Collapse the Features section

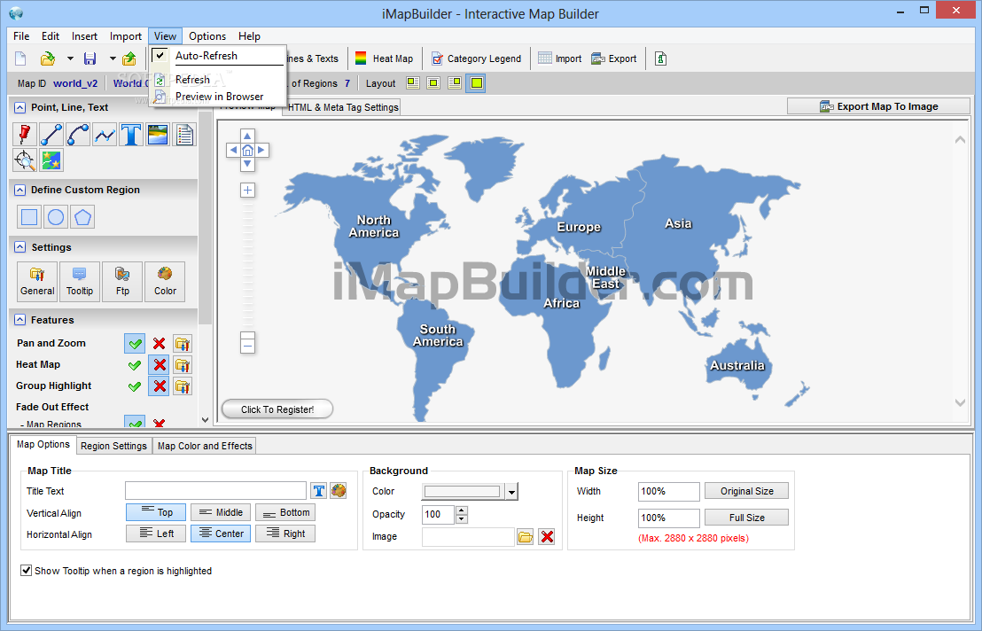20,320
